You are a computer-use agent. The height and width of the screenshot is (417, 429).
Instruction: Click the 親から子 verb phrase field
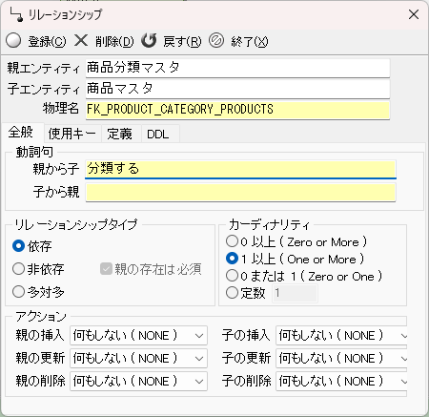click(240, 169)
